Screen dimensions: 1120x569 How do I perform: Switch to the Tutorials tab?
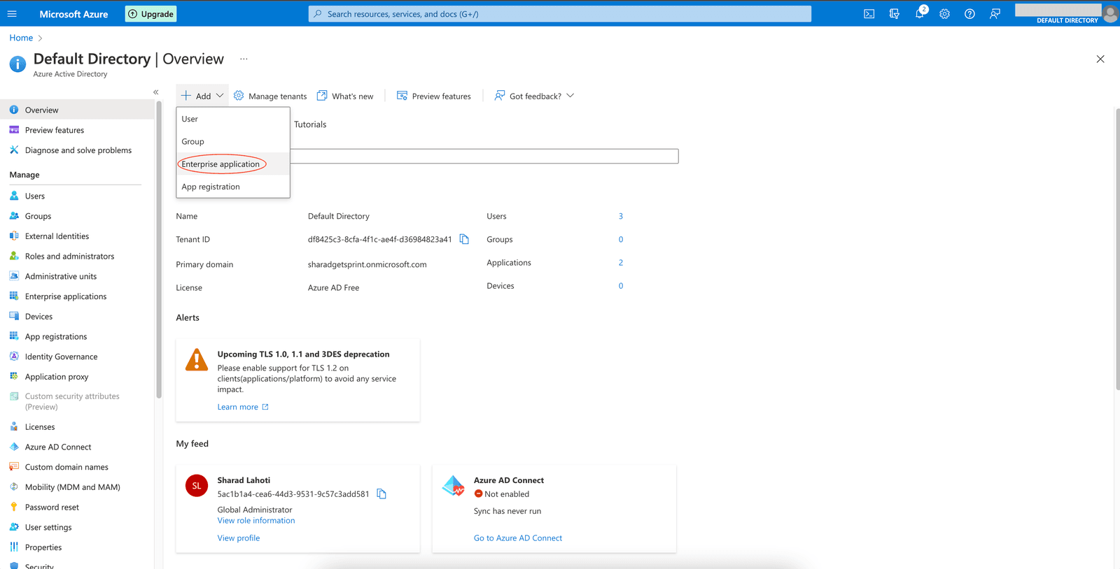click(310, 124)
